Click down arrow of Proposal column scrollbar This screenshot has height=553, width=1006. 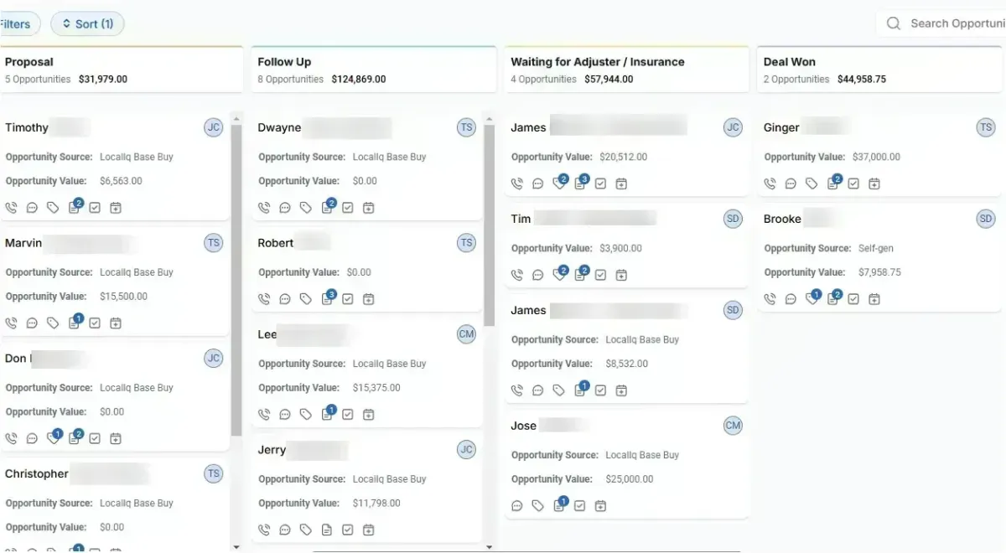236,546
